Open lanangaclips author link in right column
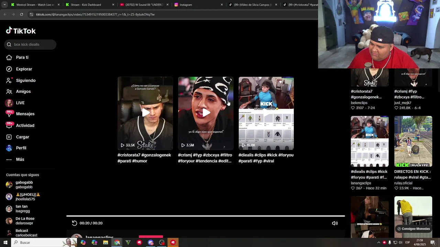This screenshot has width=440, height=247. [361, 183]
